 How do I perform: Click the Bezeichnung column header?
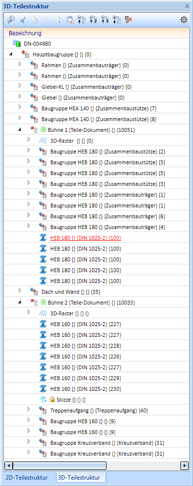pos(96,33)
